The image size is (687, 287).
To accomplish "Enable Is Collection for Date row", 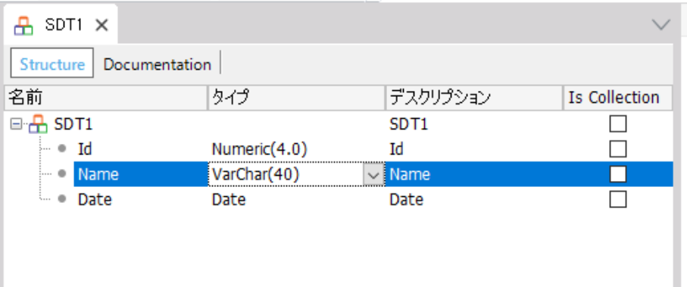I will [618, 199].
